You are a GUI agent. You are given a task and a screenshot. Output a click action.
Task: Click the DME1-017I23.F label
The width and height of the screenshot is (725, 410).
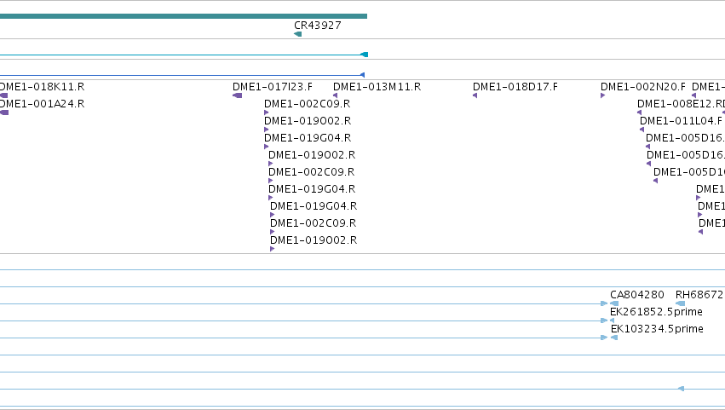click(x=273, y=87)
